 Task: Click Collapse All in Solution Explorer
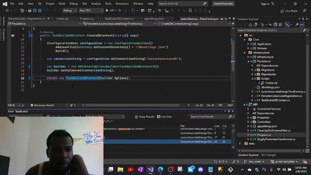click(275, 25)
